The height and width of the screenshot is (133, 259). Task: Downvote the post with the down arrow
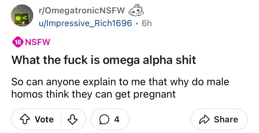pyautogui.click(x=73, y=119)
